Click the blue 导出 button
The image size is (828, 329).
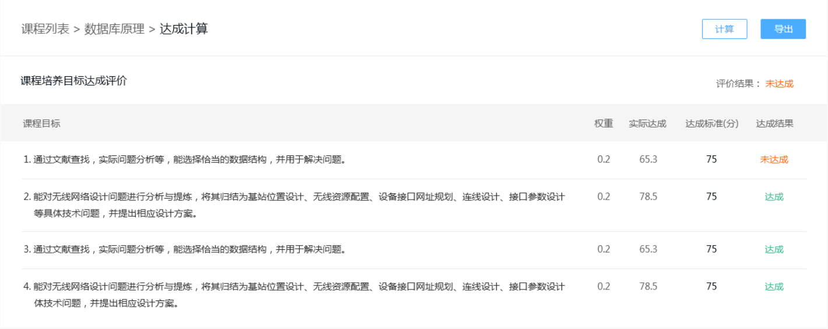[783, 29]
